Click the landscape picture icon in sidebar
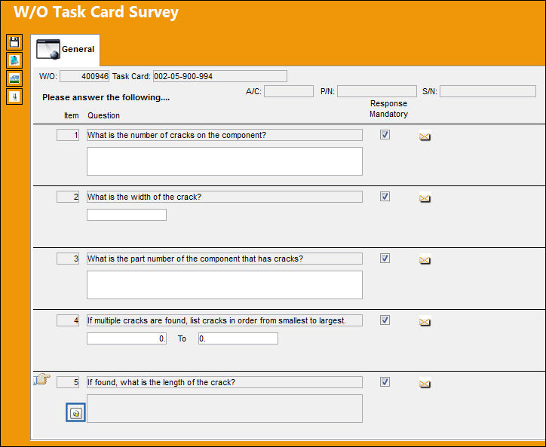 (14, 78)
